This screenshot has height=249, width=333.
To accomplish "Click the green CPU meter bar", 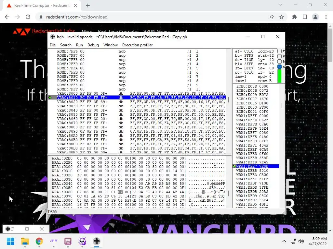I will click(x=279, y=76).
